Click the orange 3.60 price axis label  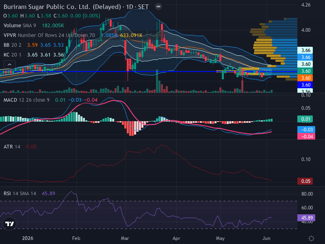pyautogui.click(x=305, y=78)
